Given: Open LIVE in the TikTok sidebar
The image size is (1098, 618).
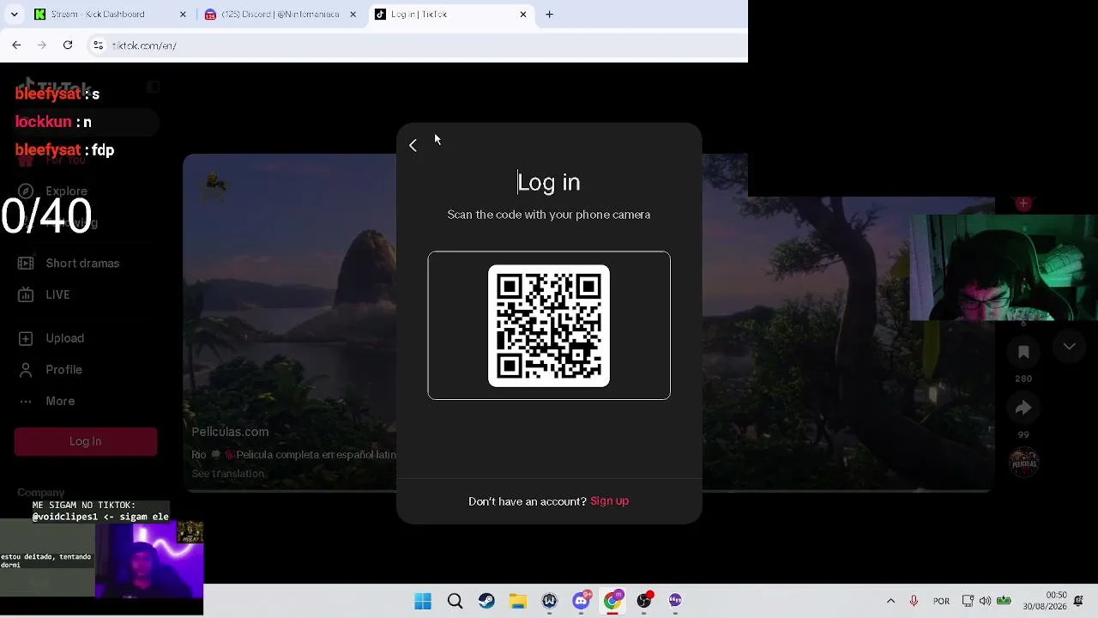Looking at the screenshot, I should coord(57,294).
